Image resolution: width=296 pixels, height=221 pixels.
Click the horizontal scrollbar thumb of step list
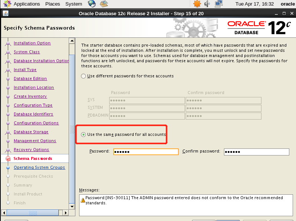[33, 213]
